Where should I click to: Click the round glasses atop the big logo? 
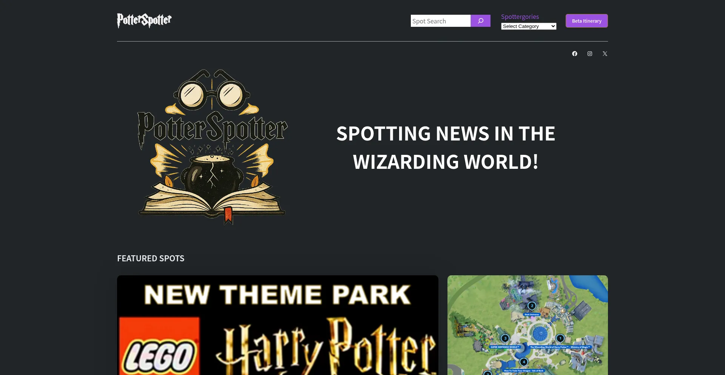[x=212, y=90]
